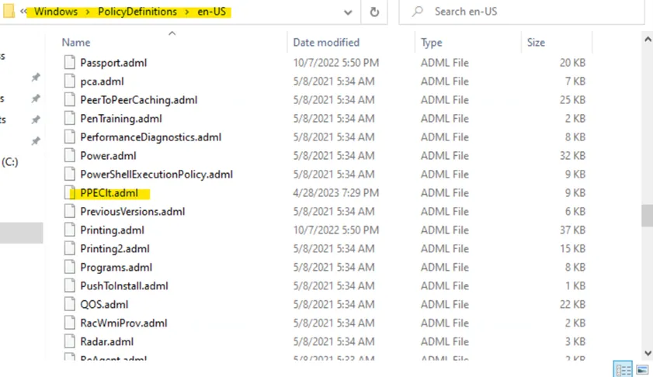Go to Windows folder in breadcrumb
This screenshot has height=377, width=653.
56,12
